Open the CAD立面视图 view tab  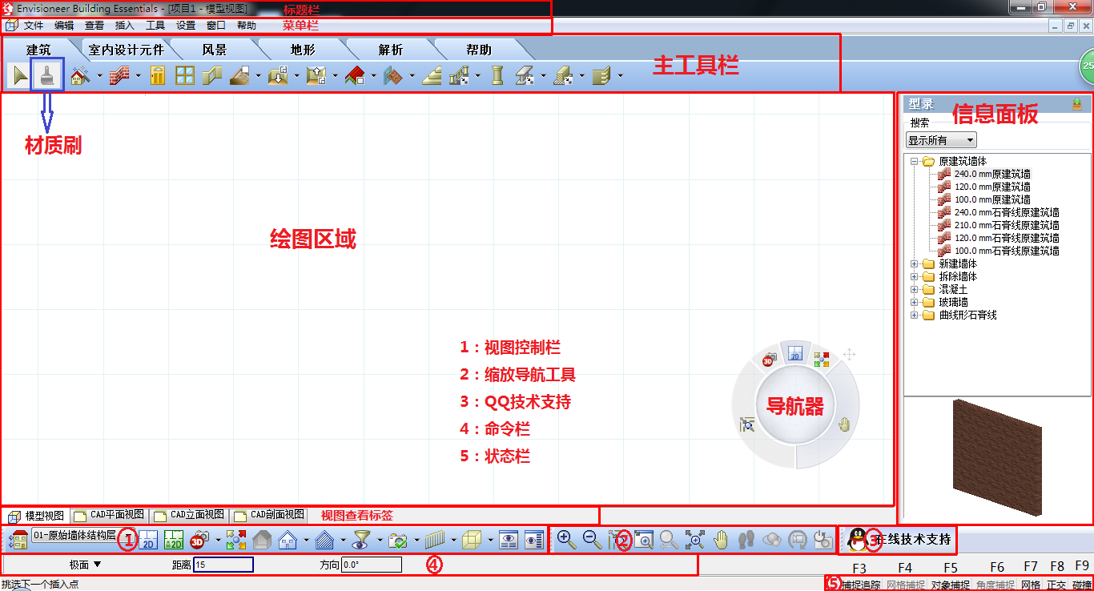coord(189,515)
